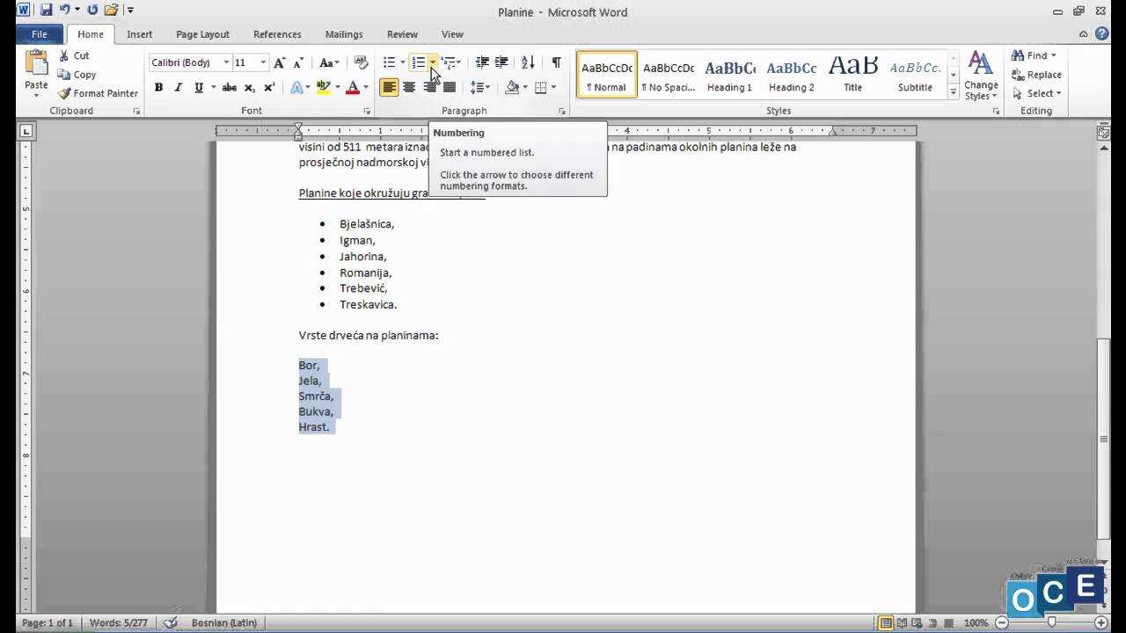Switch to the References tab
Image resolution: width=1126 pixels, height=633 pixels.
click(x=277, y=34)
